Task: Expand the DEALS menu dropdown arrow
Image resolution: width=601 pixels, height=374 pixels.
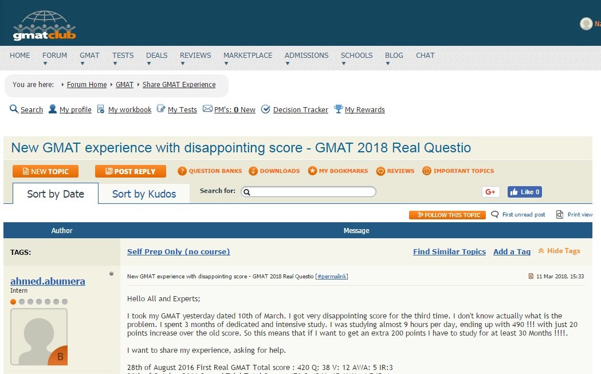Action: tap(149, 64)
